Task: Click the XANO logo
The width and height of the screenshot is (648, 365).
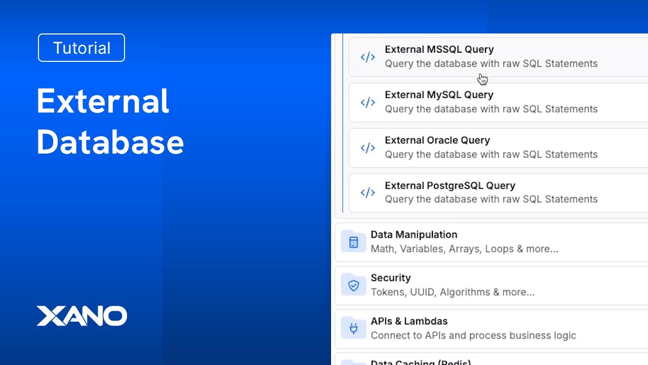Action: [82, 316]
